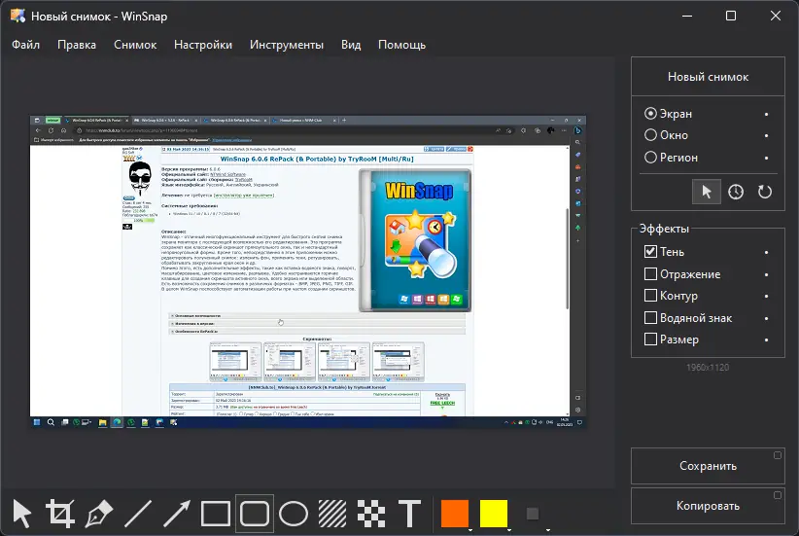
Task: Click the circular arrow repeat capture icon
Action: pyautogui.click(x=764, y=192)
